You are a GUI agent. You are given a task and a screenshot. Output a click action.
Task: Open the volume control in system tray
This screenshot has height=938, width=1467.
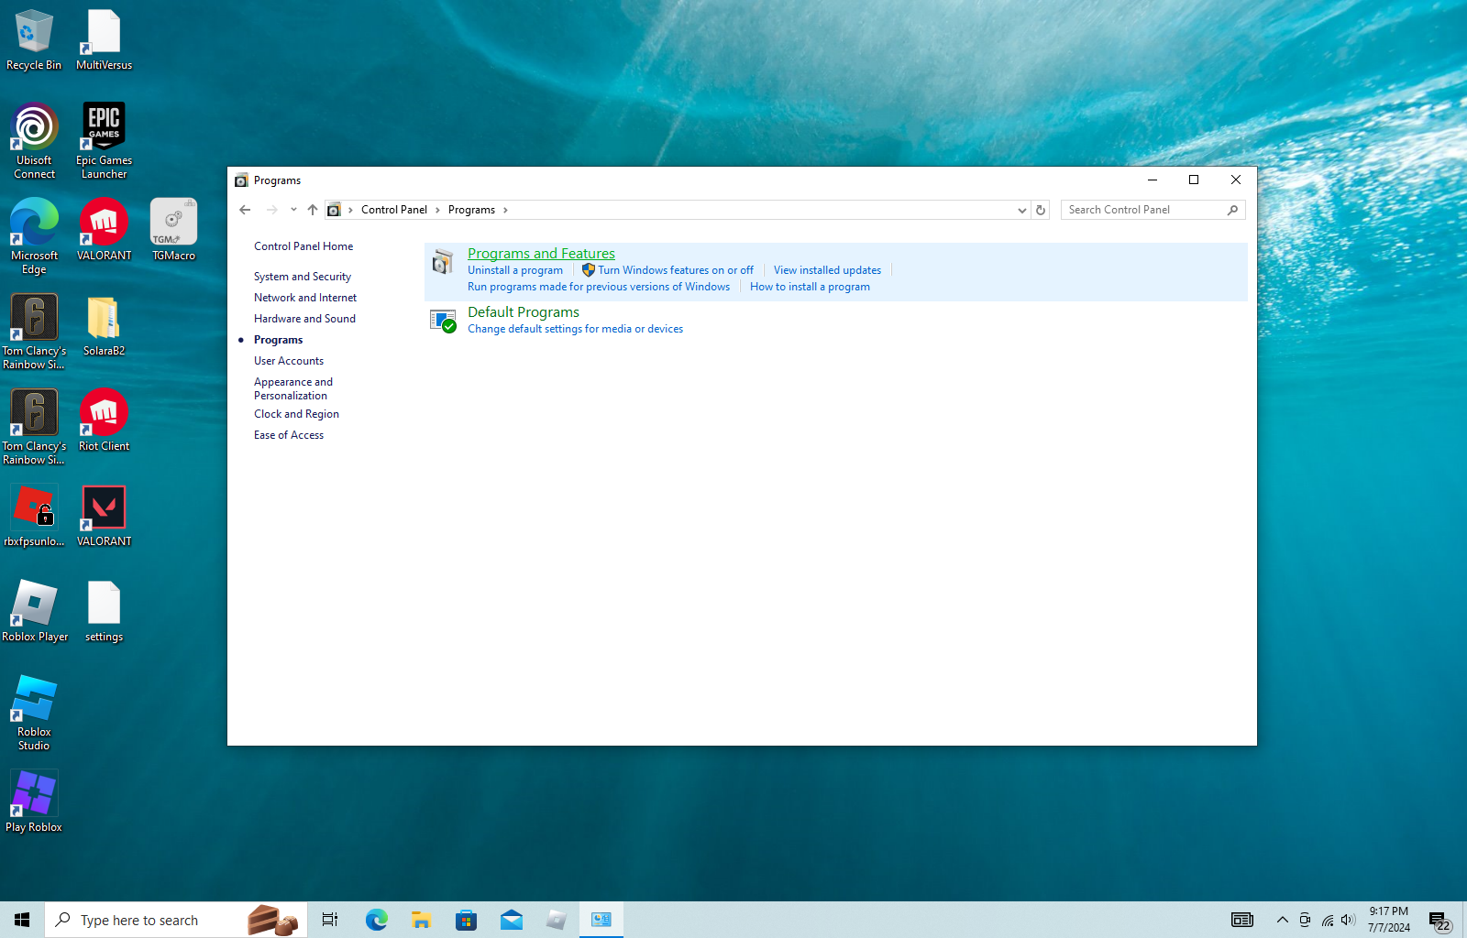click(1348, 920)
